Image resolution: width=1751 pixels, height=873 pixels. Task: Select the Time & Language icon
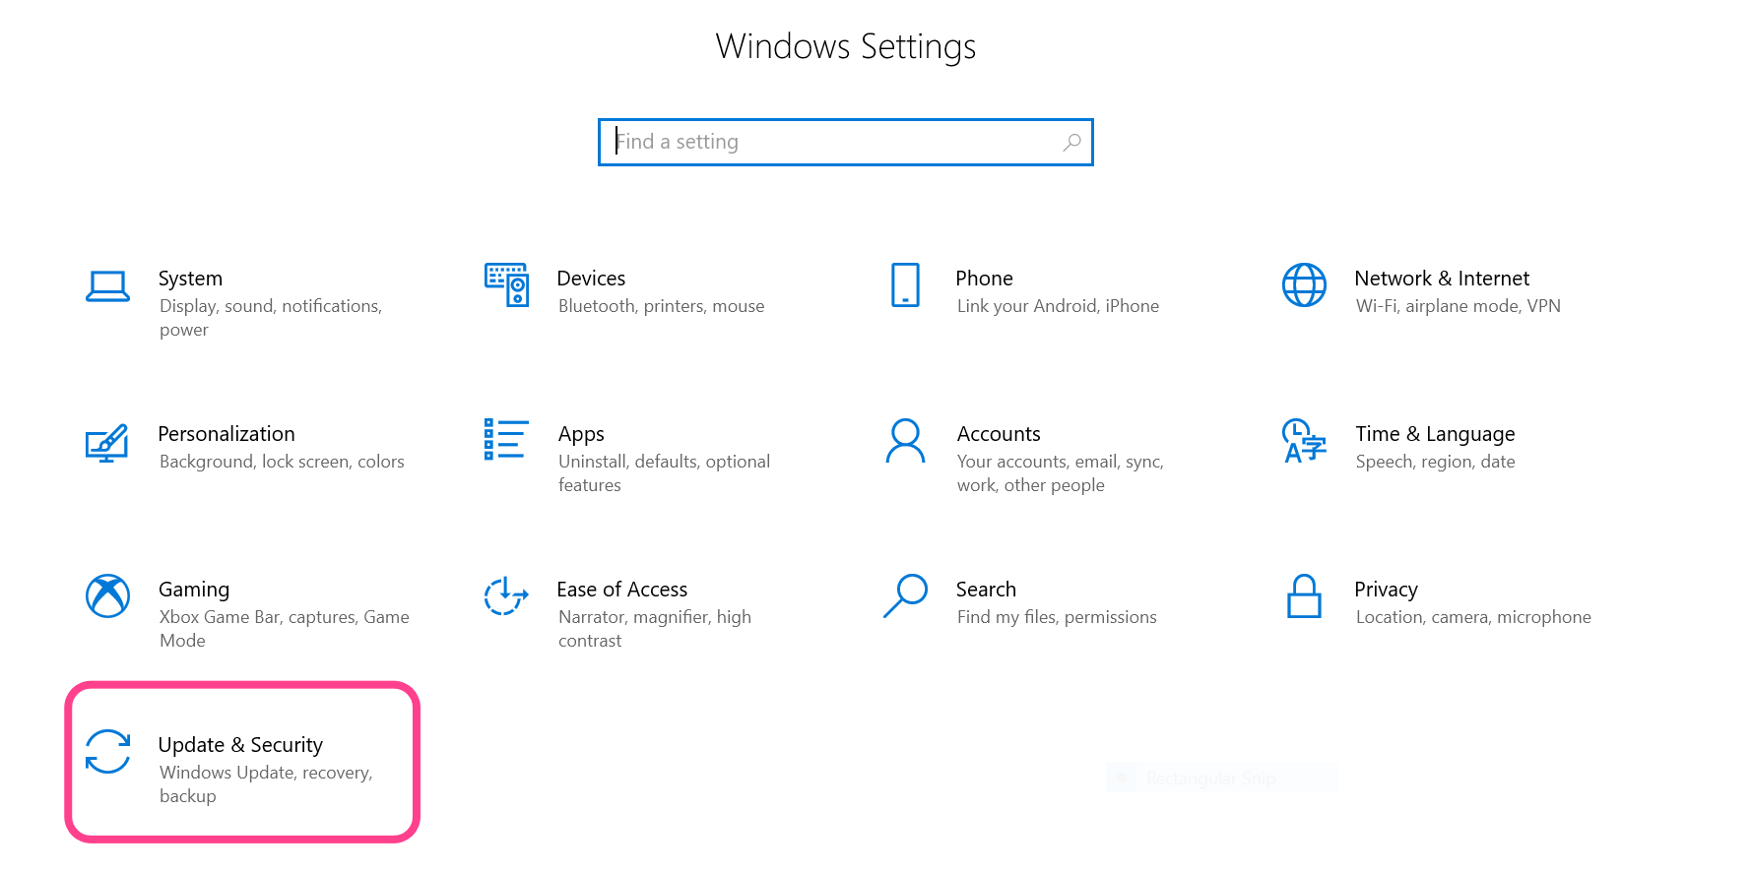pyautogui.click(x=1304, y=441)
